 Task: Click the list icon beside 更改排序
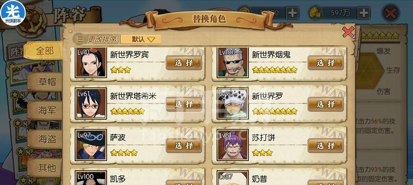(x=79, y=39)
